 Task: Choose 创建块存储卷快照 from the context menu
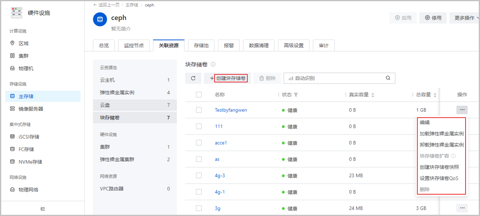[x=439, y=167]
